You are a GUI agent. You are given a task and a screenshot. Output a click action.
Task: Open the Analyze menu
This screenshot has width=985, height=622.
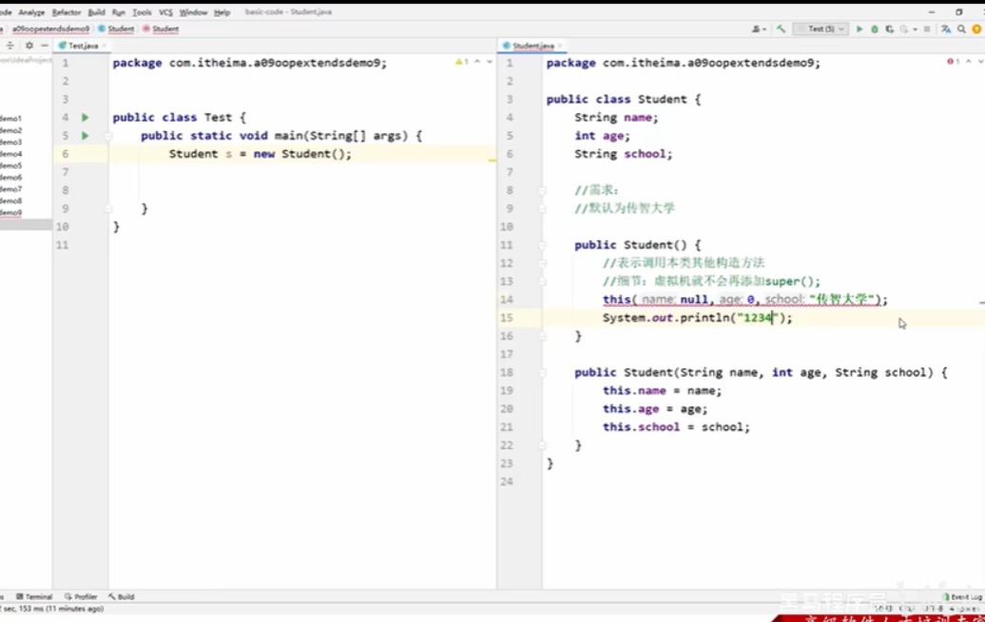[31, 12]
